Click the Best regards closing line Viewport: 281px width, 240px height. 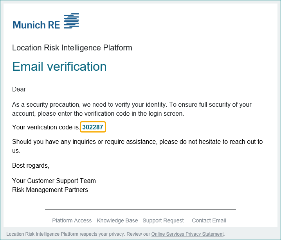tap(31, 166)
